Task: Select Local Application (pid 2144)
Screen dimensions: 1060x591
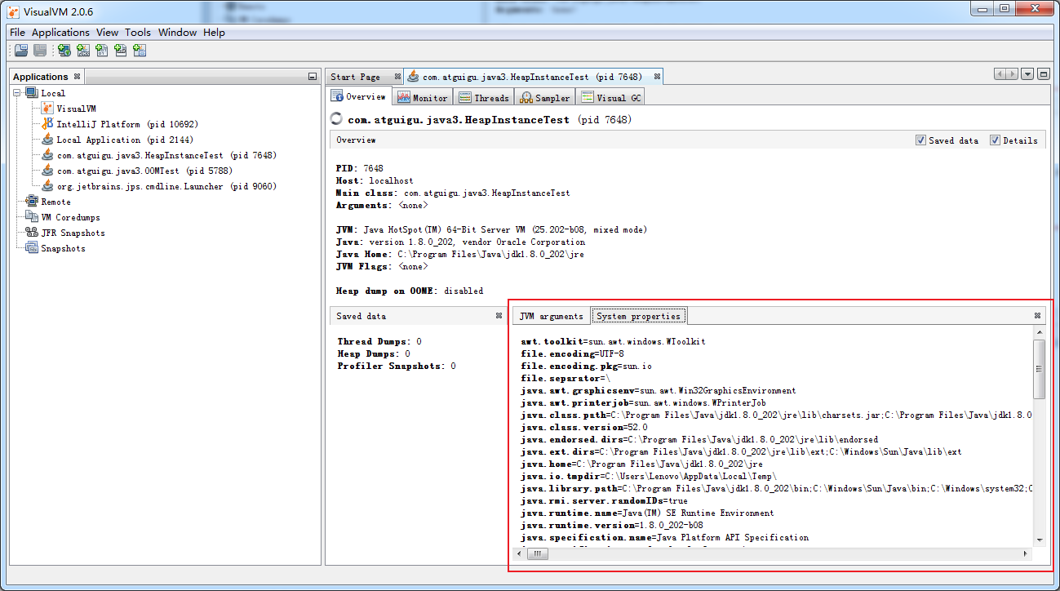Action: click(x=125, y=140)
